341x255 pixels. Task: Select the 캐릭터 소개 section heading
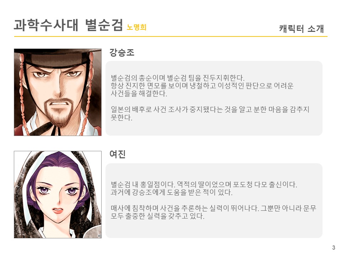[x=302, y=29]
